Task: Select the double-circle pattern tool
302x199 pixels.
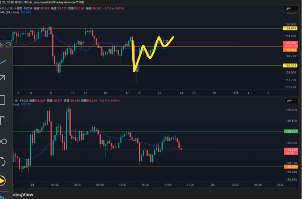Action: coord(3,141)
